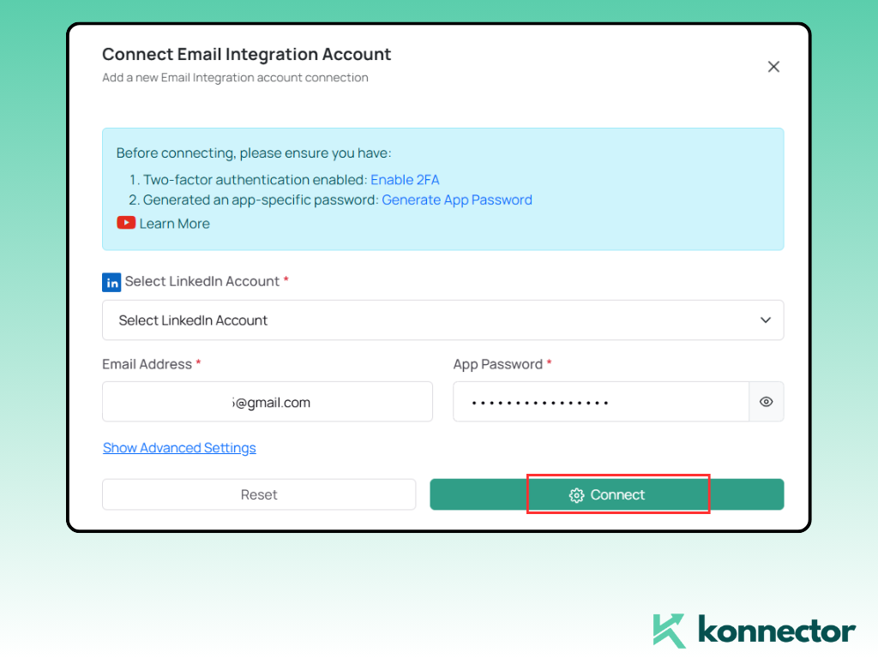Expand Show Advanced Settings
Image resolution: width=878 pixels, height=658 pixels.
pyautogui.click(x=179, y=447)
